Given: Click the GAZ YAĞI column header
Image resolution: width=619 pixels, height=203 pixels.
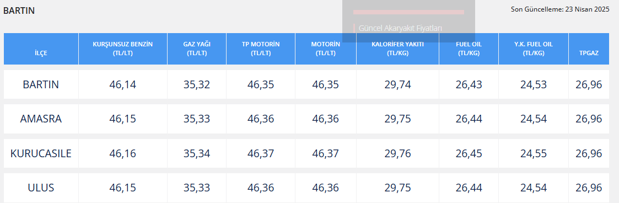Looking at the screenshot, I should coord(197,49).
